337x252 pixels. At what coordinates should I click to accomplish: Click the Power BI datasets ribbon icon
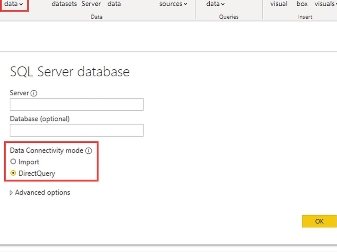coord(64,4)
